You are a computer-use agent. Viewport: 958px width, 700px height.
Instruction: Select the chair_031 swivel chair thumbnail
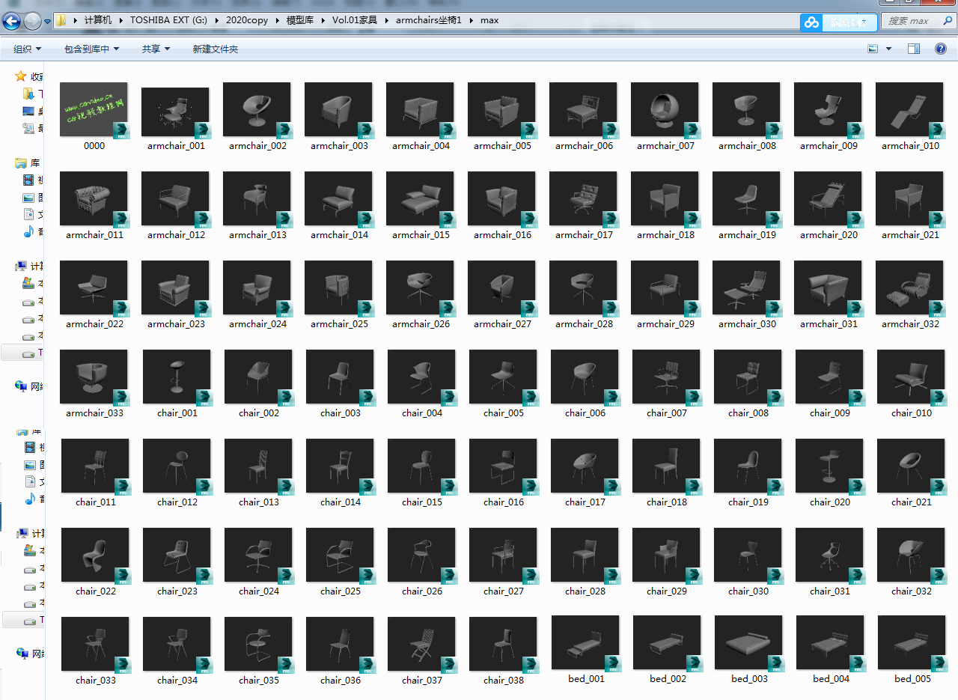click(829, 556)
